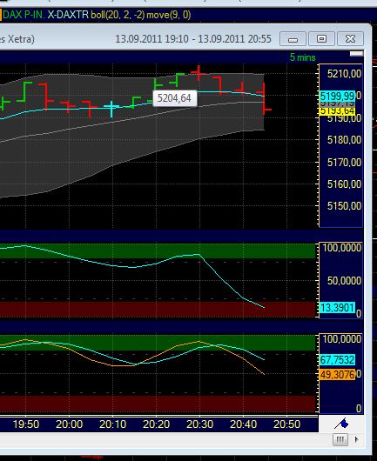Click the 20:40 time axis label
The image size is (377, 461).
[x=244, y=424]
